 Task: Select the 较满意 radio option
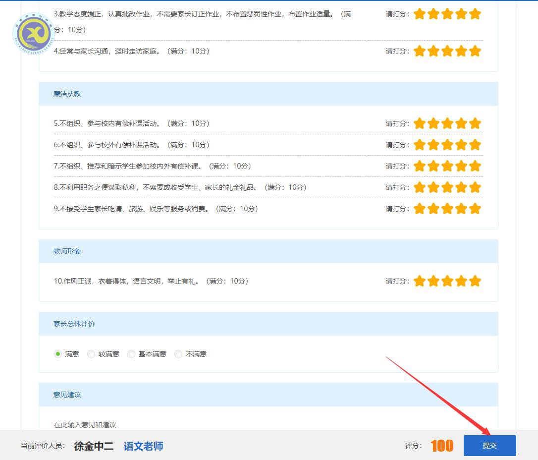point(91,354)
